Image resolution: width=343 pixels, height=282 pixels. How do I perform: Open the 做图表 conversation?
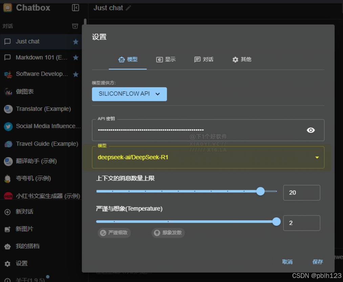click(41, 92)
